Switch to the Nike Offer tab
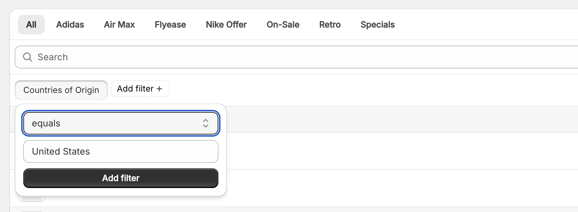 click(x=226, y=25)
